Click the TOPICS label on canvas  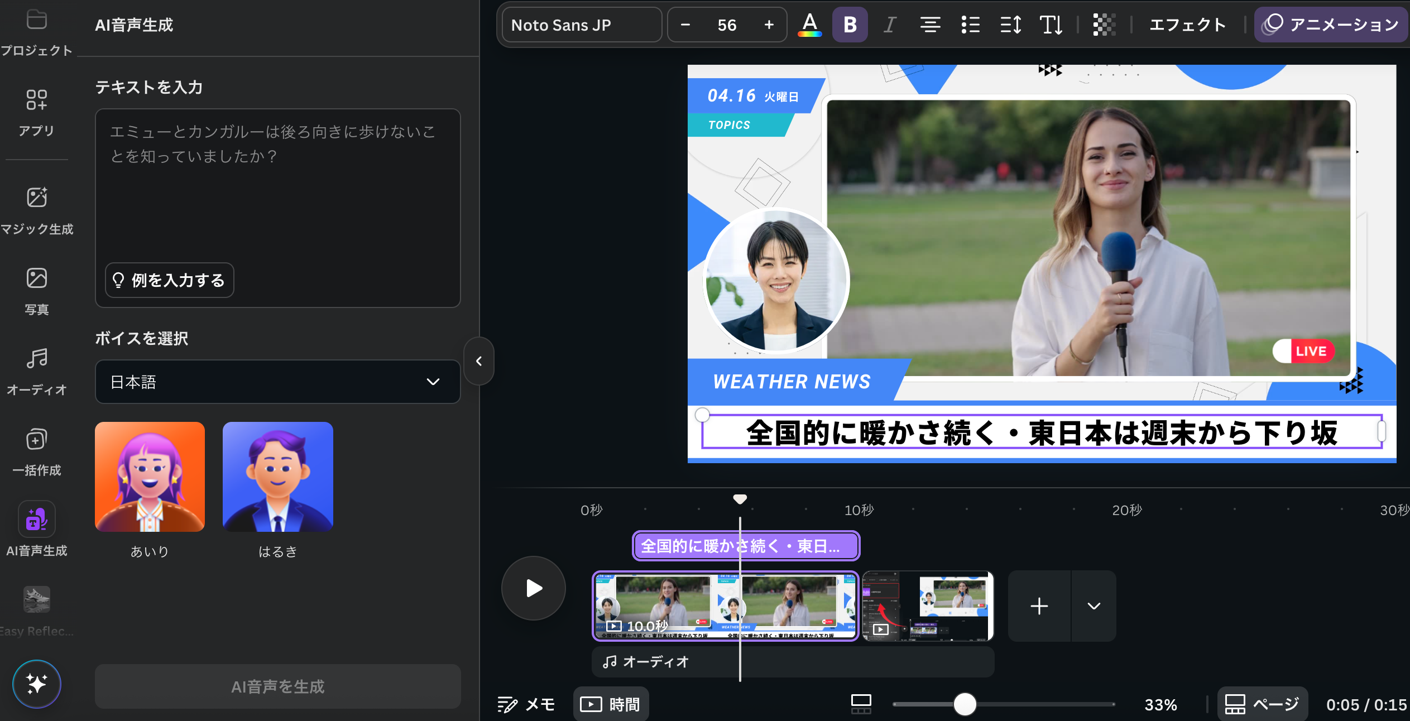[x=729, y=125]
